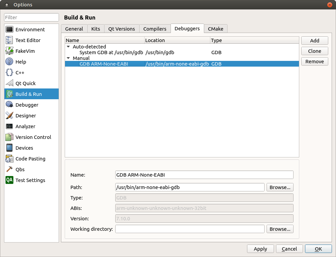This screenshot has width=336, height=257.
Task: Click the Analyzer category icon
Action: [9, 126]
